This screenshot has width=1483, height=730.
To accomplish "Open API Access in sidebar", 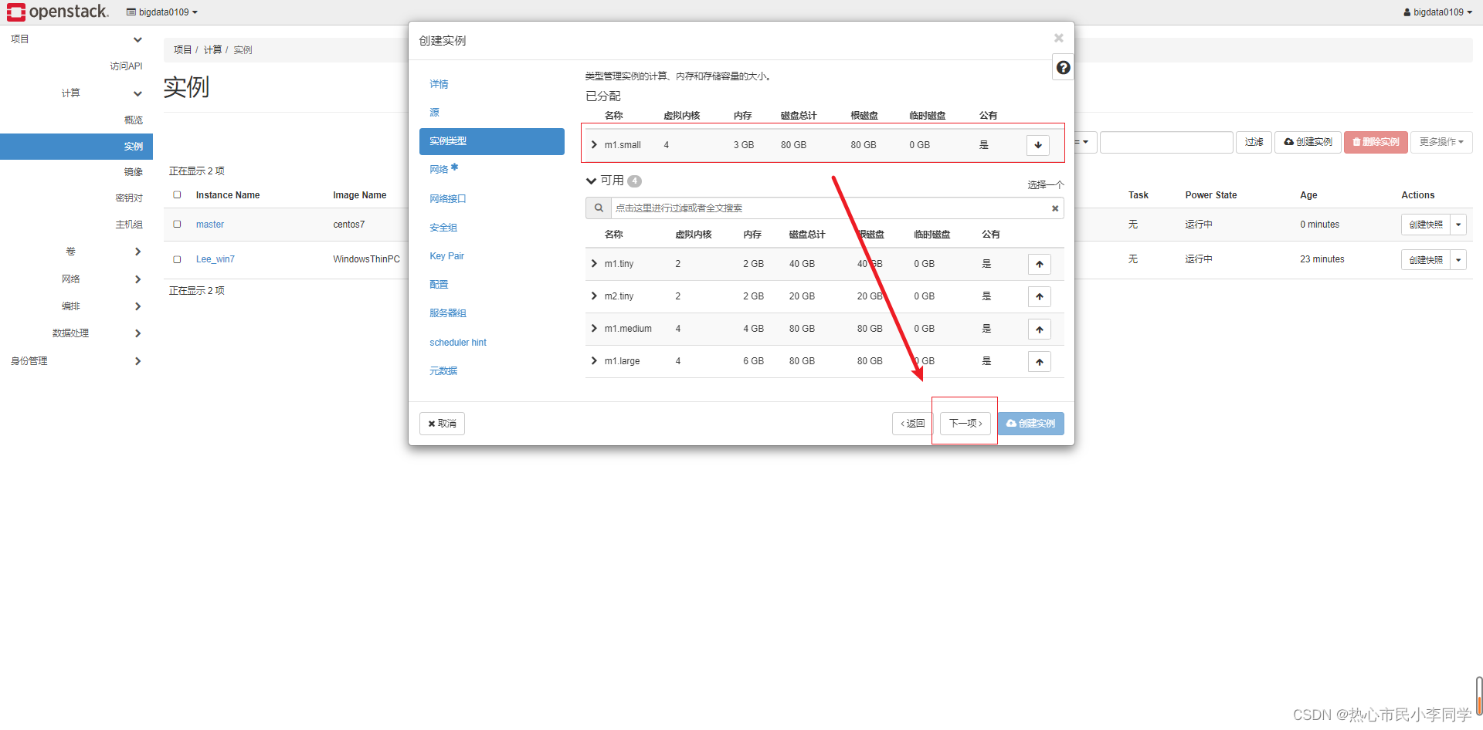I will pyautogui.click(x=126, y=66).
